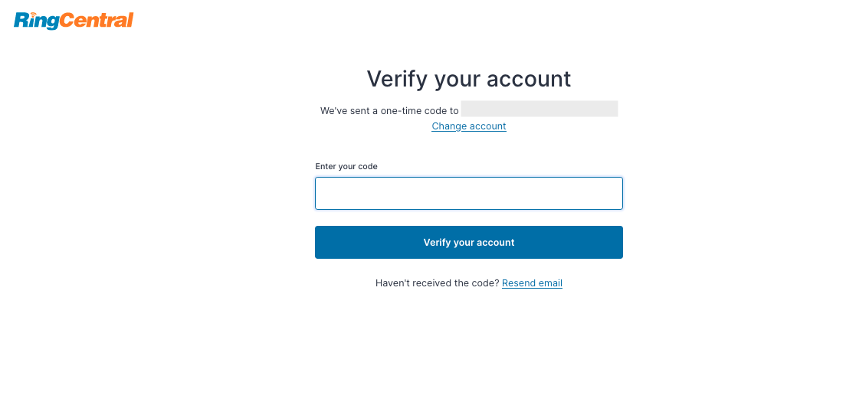Screen dimensions: 856x405
Task: Request a new code via Resend email
Action: tap(533, 283)
